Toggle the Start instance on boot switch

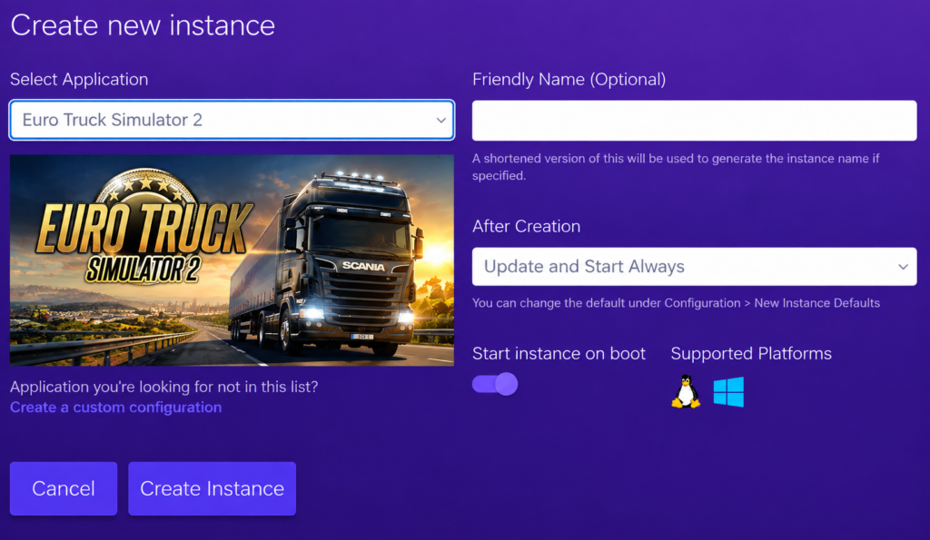tap(495, 384)
